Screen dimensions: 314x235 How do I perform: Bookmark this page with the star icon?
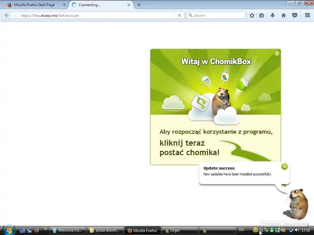[252, 15]
